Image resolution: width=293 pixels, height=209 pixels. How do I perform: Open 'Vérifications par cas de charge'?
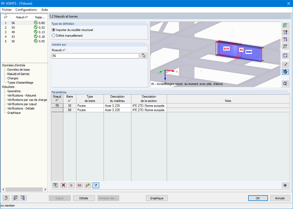pyautogui.click(x=27, y=100)
